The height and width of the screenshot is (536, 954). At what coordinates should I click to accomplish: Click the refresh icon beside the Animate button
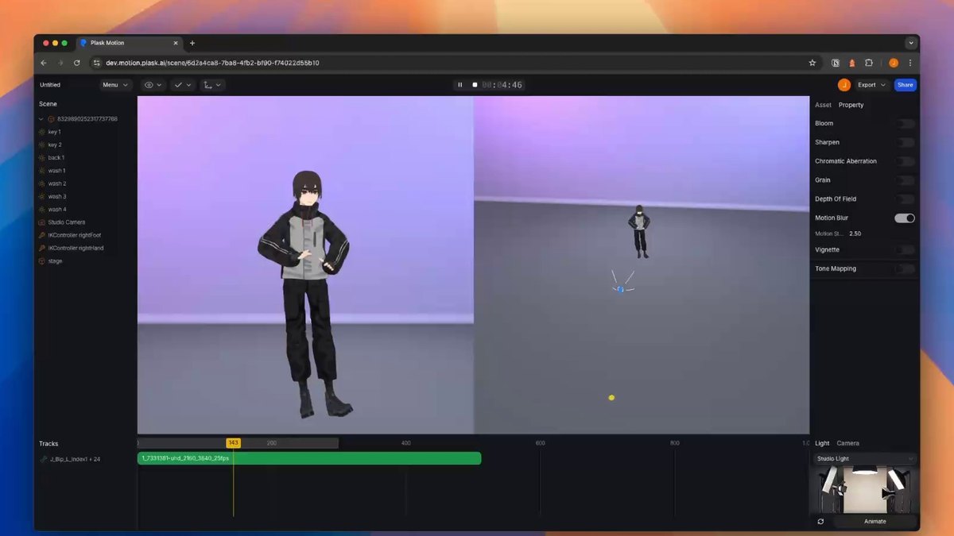[x=820, y=522]
